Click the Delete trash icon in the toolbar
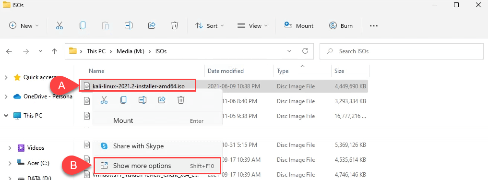The image size is (488, 180). [x=175, y=26]
